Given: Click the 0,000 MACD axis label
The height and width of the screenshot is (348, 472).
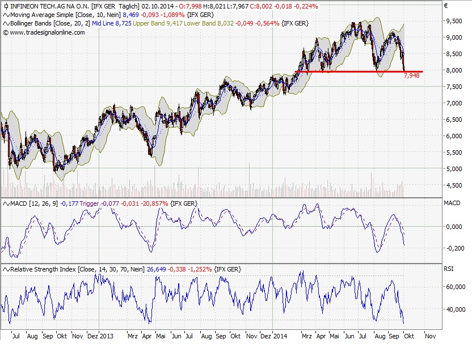Looking at the screenshot, I should click(x=454, y=227).
